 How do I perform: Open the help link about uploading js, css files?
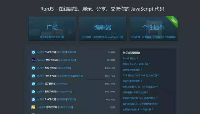click(140, 87)
